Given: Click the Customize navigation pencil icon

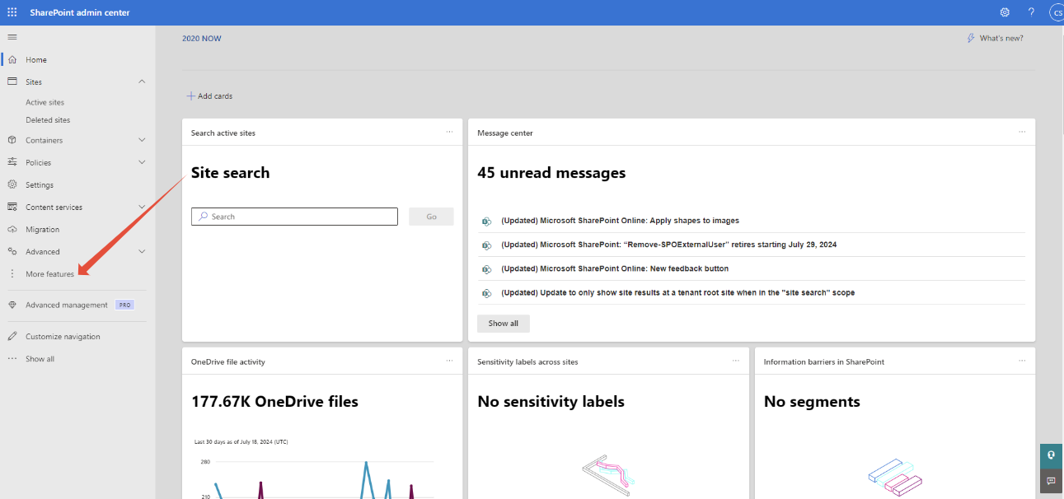Looking at the screenshot, I should 12,336.
